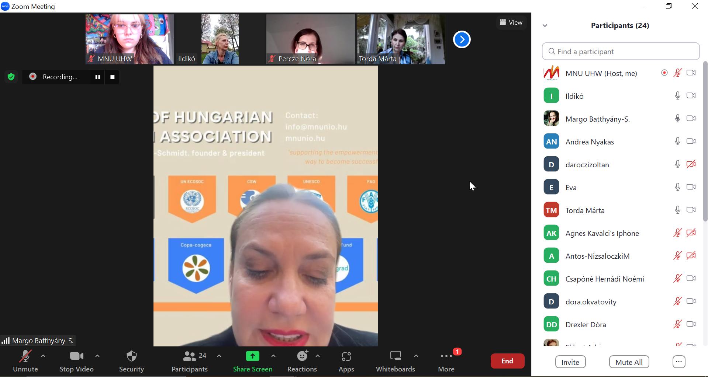
Task: Select Drexler Dóra participant name
Action: [586, 325]
